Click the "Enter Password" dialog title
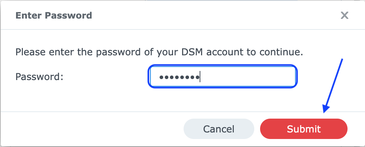 coord(53,16)
